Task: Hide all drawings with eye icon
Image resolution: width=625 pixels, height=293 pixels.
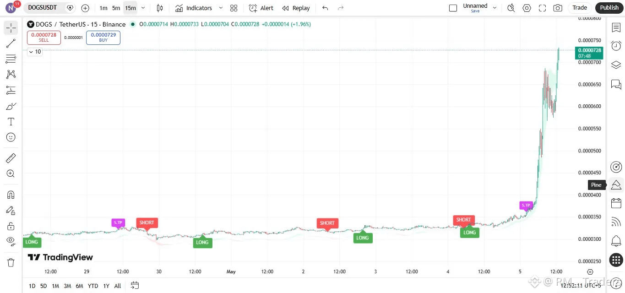Action: pos(11,242)
